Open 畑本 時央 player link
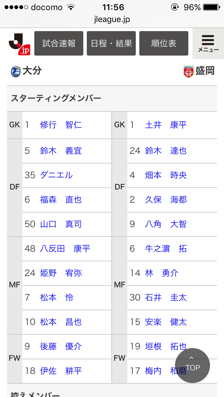This screenshot has width=224, height=397. pos(166,175)
